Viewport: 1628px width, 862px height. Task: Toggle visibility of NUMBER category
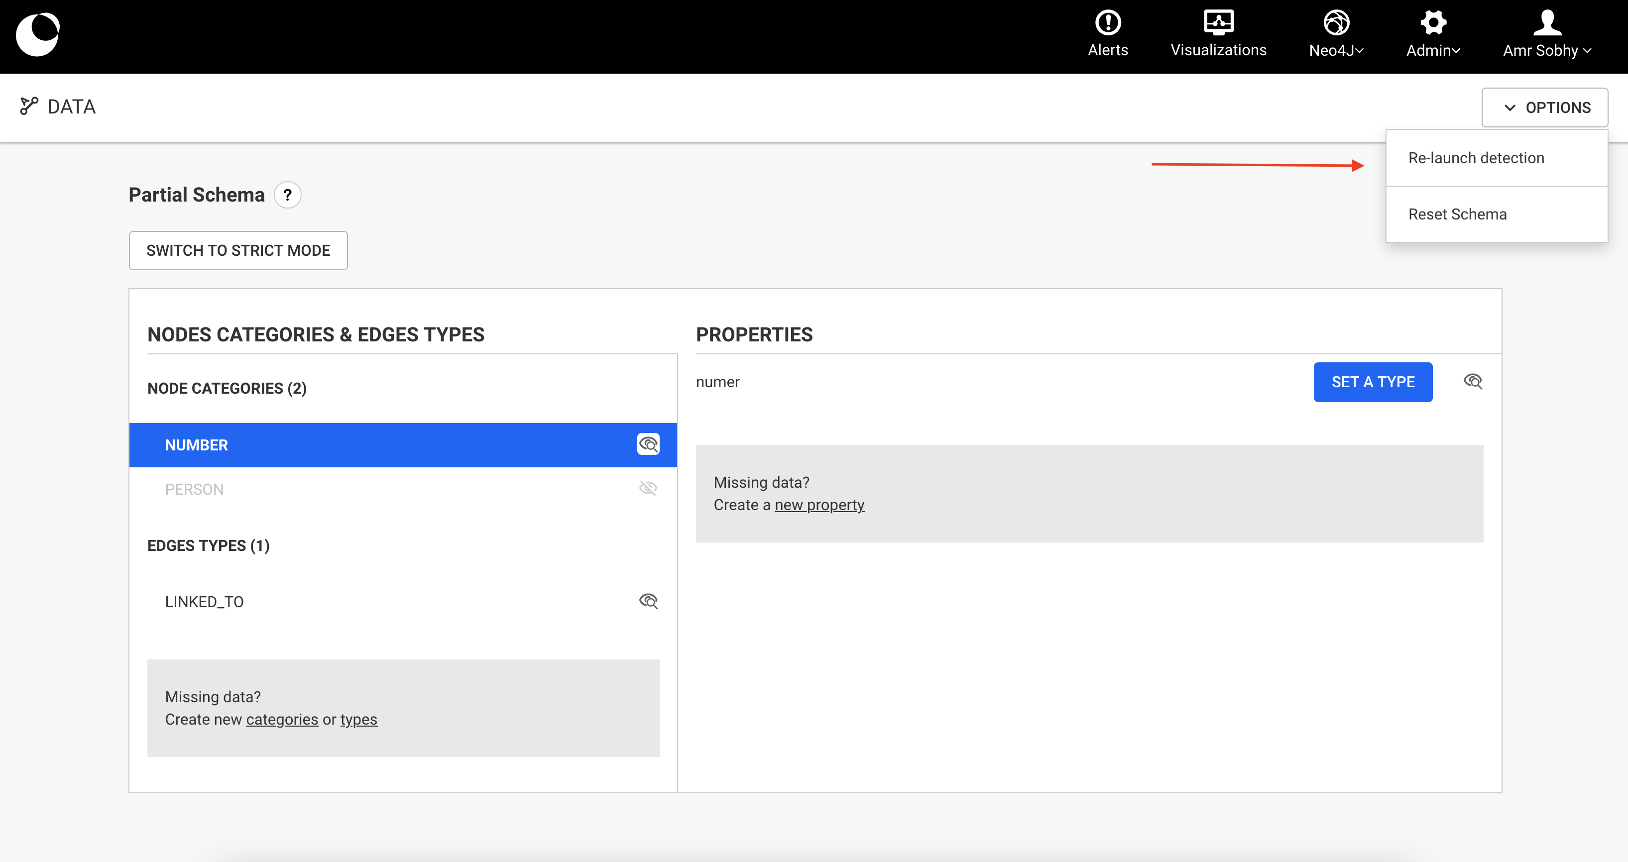click(648, 444)
